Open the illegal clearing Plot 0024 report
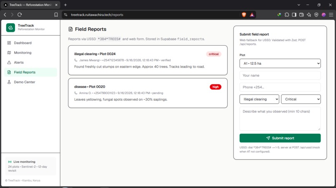336x188 pixels. pyautogui.click(x=148, y=60)
